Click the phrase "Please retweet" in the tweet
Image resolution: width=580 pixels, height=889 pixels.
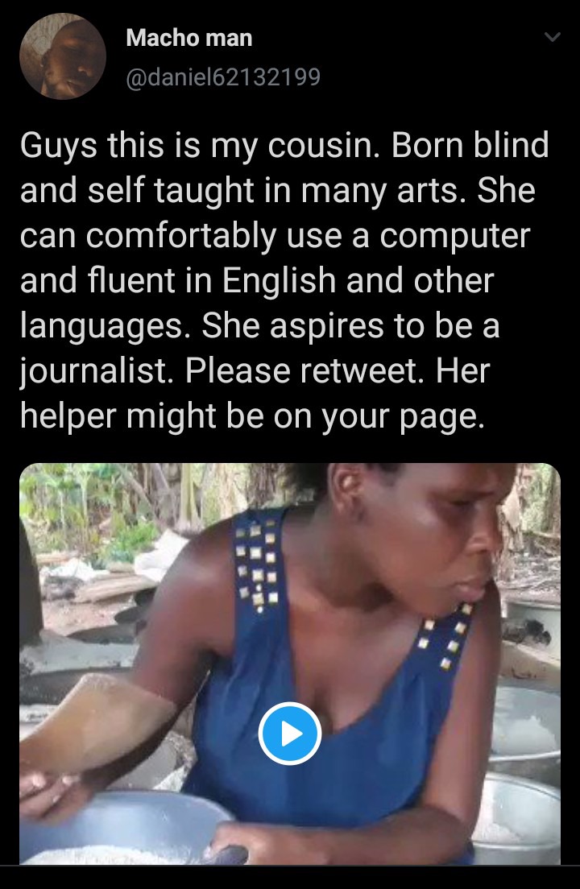(304, 370)
